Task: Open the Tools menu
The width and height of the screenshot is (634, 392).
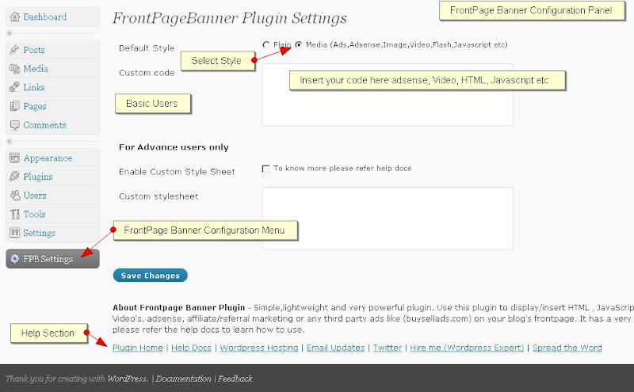Action: (52, 214)
